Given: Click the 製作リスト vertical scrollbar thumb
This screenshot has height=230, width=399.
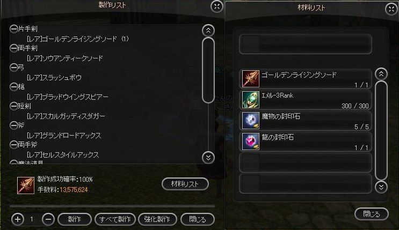Looking at the screenshot, I should point(208,70).
